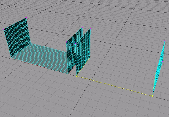Select the lower magenta point on the thin far-right surface
This screenshot has width=169, height=117.
pyautogui.click(x=163, y=62)
